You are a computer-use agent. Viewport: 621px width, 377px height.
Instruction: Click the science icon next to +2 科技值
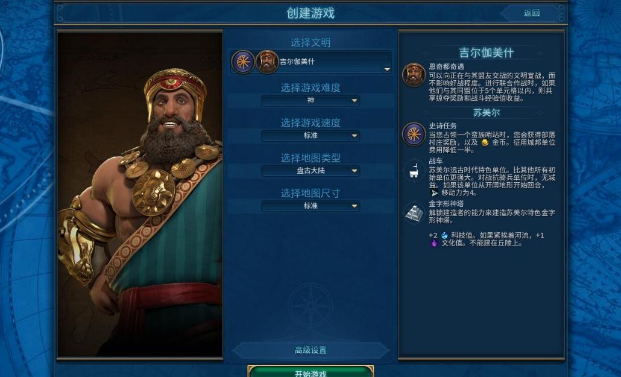[x=444, y=235]
